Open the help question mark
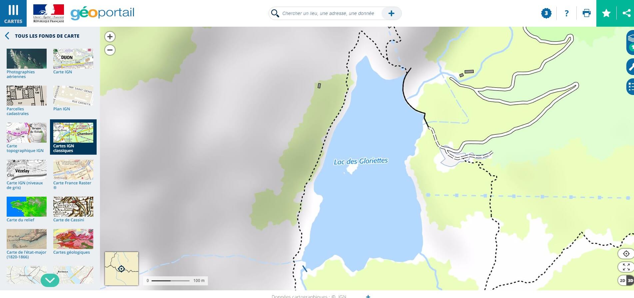This screenshot has height=298, width=634. click(566, 13)
